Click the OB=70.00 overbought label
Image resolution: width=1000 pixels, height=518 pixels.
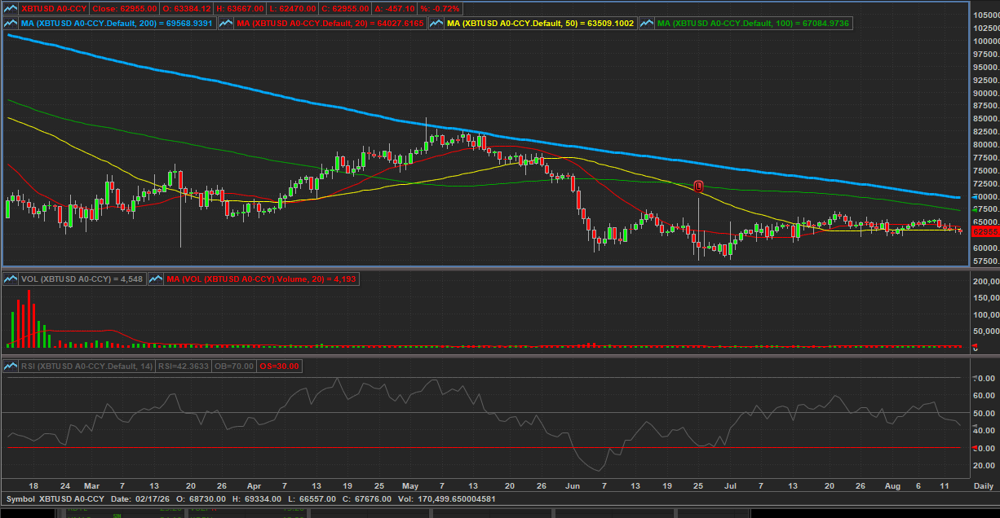click(234, 367)
